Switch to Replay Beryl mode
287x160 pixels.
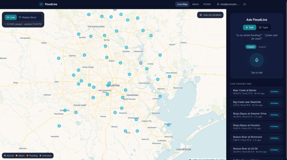[x=27, y=17]
